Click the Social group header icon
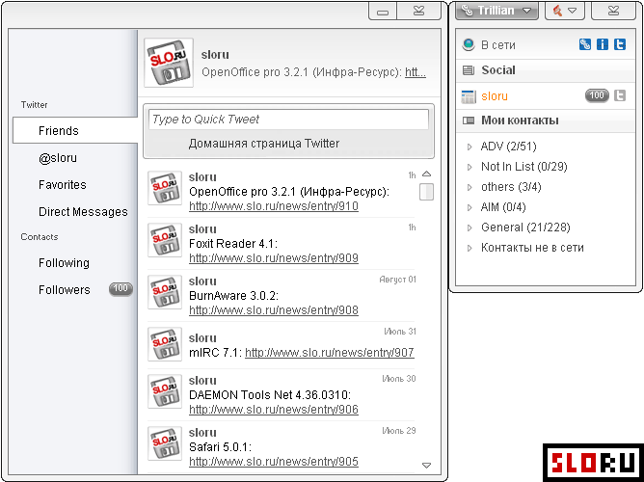This screenshot has height=482, width=644. [469, 70]
